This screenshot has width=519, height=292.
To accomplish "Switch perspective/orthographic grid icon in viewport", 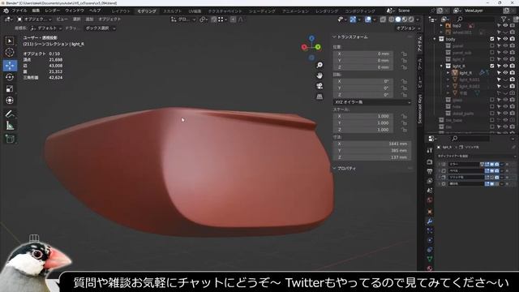I will 320,97.
